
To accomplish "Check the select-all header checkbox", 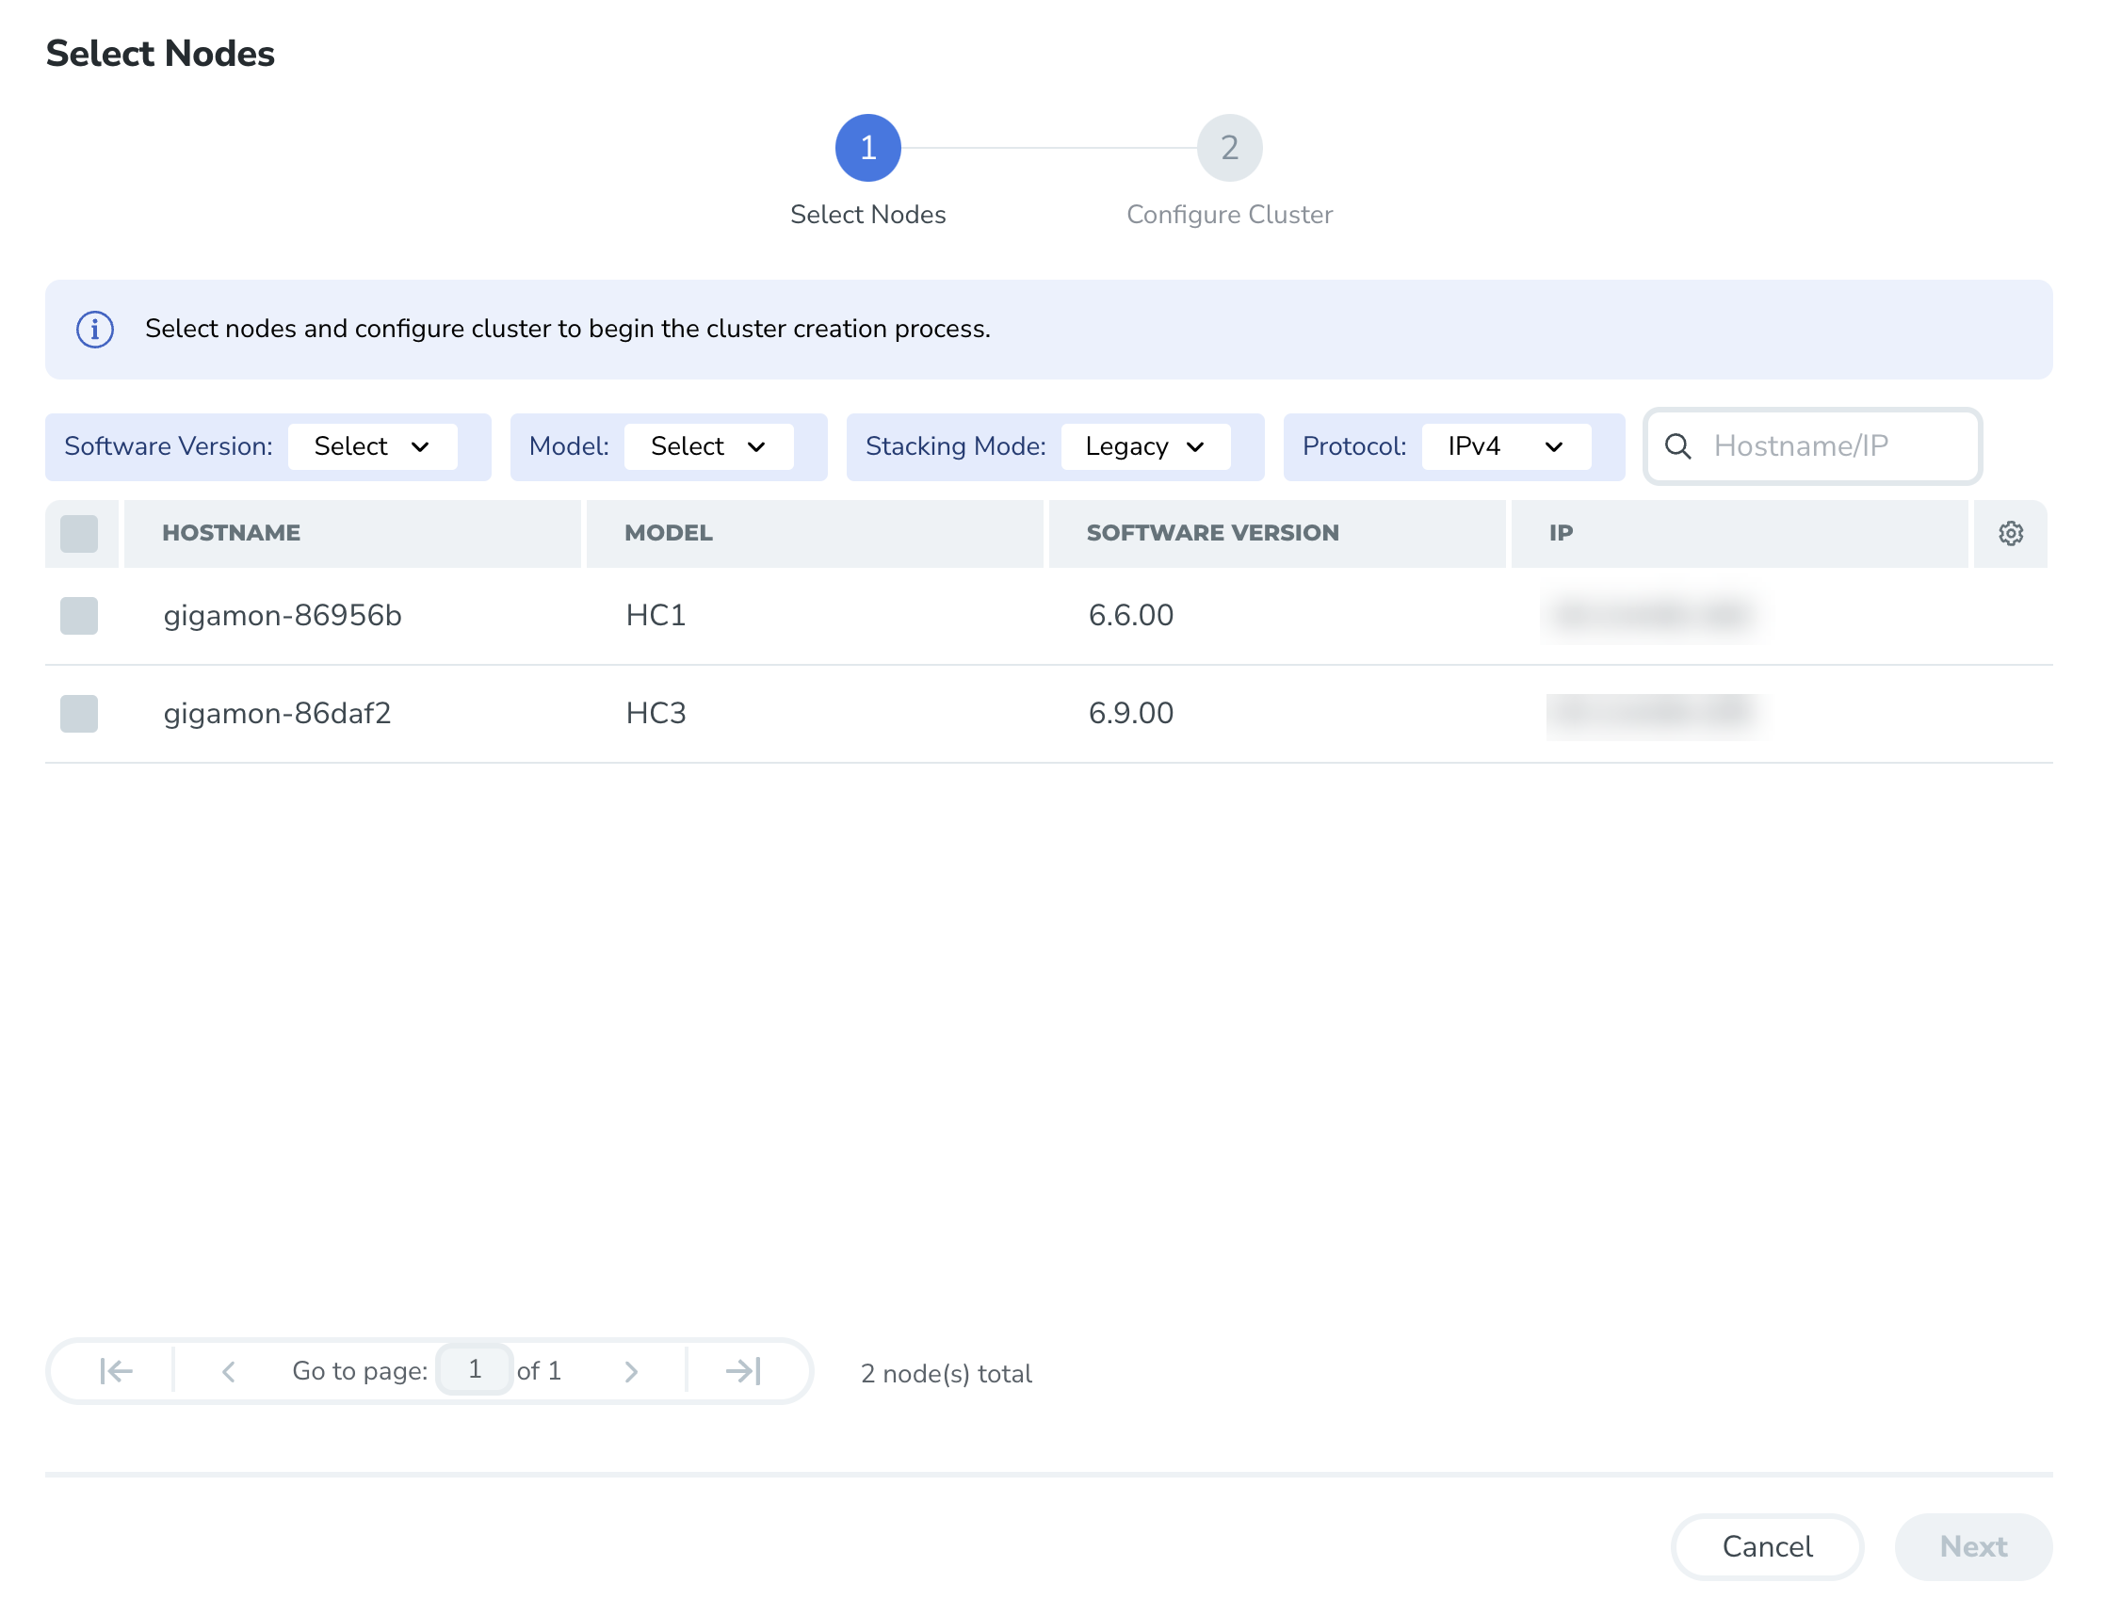I will [x=79, y=534].
